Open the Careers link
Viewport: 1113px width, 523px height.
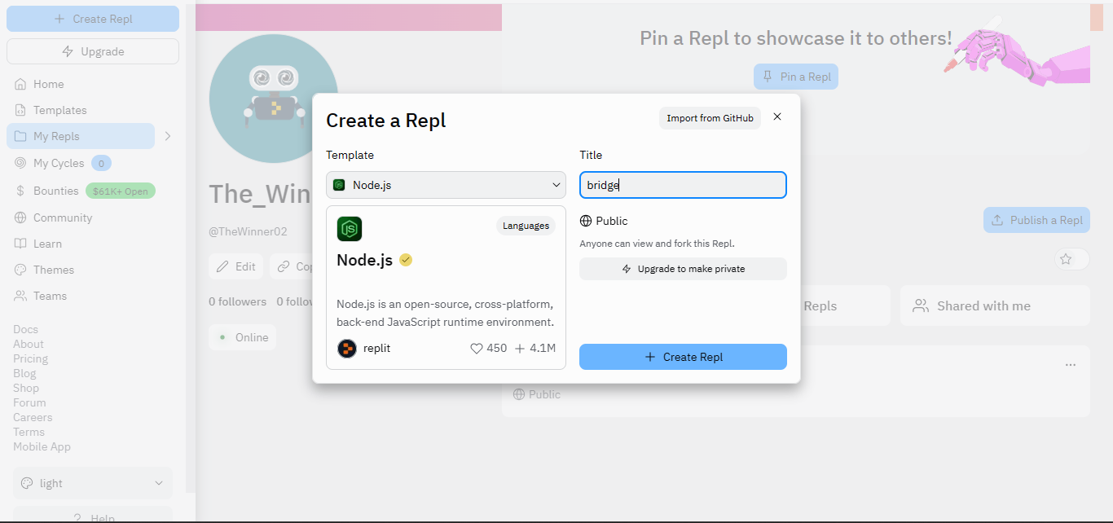(33, 417)
